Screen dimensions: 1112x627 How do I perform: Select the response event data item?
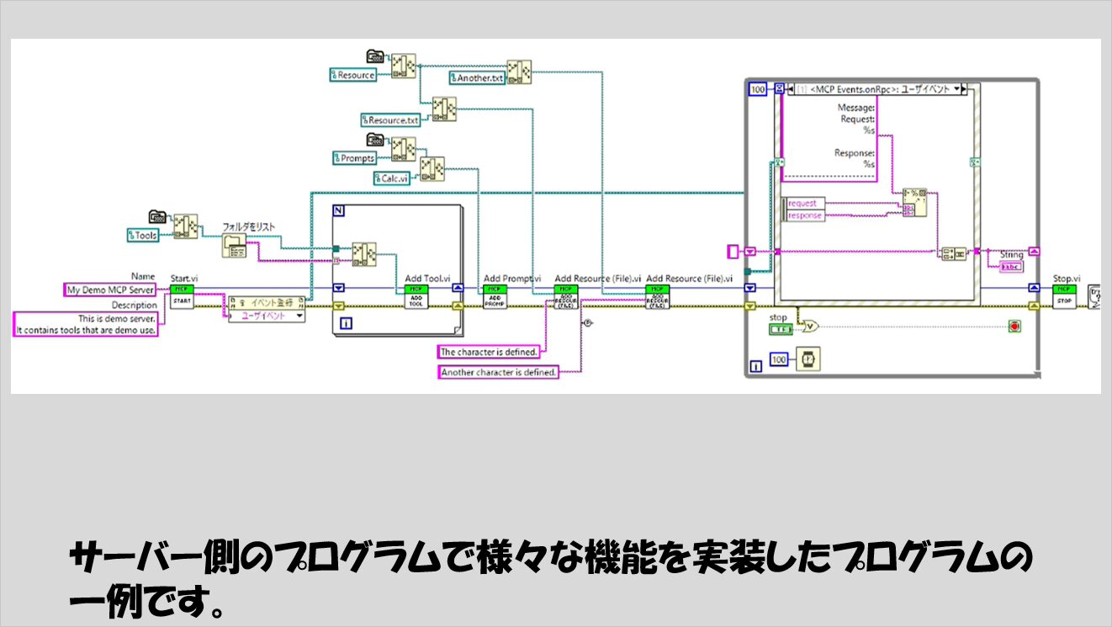(x=805, y=215)
